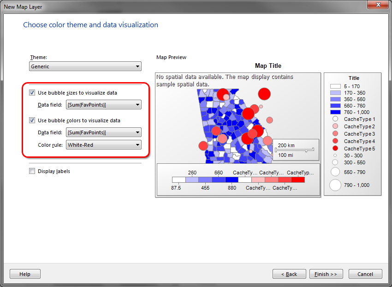Uncheck Use bubble colors to visualize data

point(32,120)
